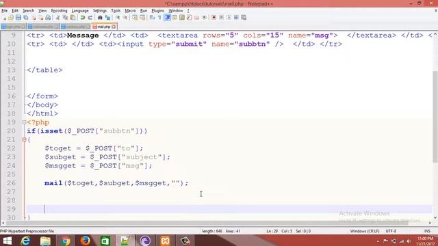Open the Run menu
This screenshot has height=246, width=438.
pos(144,11)
